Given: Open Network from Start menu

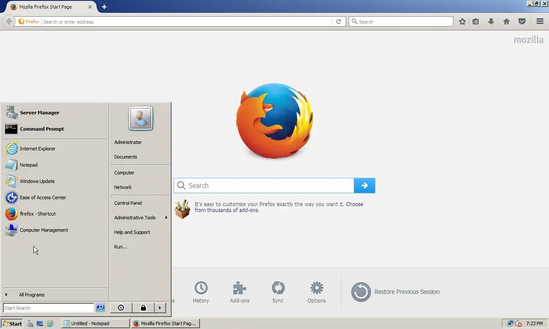Looking at the screenshot, I should (140, 187).
